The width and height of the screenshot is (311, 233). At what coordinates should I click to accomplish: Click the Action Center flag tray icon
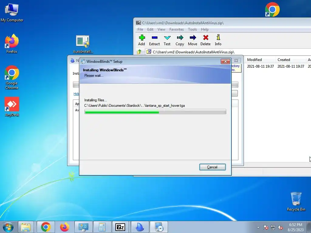[266, 227]
